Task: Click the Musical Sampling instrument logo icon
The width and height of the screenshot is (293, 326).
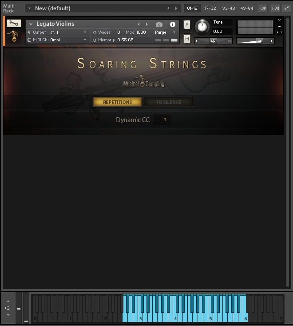Action: (x=14, y=36)
